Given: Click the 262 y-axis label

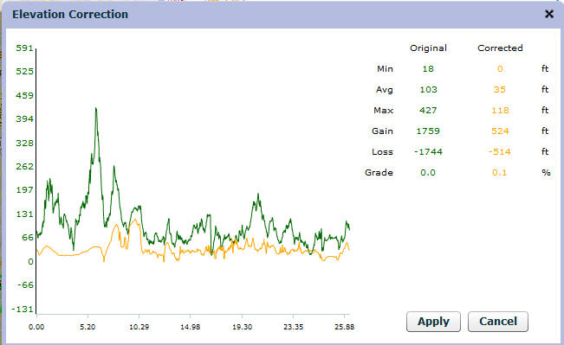Looking at the screenshot, I should [24, 167].
